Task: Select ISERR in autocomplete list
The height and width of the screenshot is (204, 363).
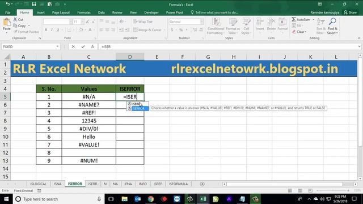Action: [x=138, y=104]
